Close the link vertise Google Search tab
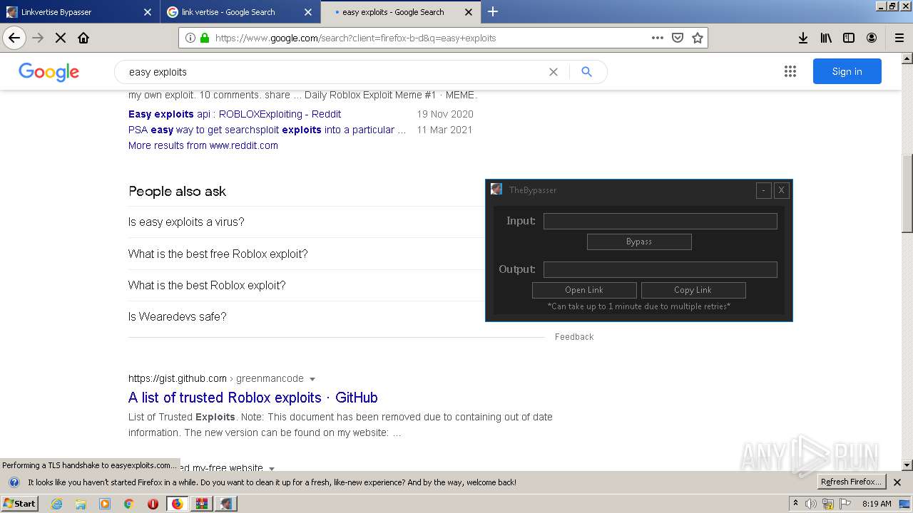This screenshot has height=513, width=913. coord(308,12)
